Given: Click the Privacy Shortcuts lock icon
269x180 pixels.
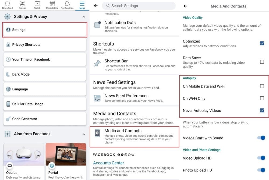Looking at the screenshot, I should click(x=8, y=45).
